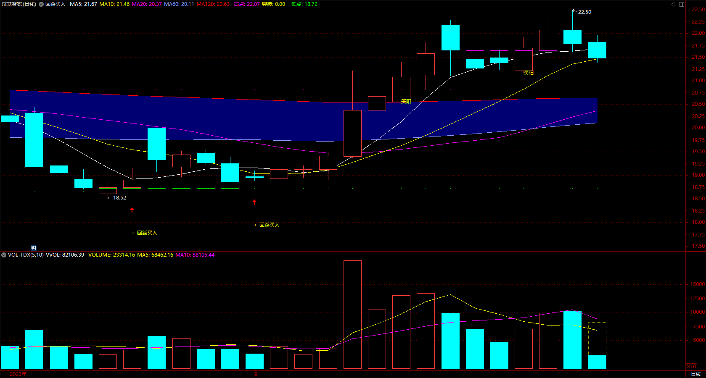Screen dimensions: 706x378
Task: Click the MA20: 20.37 label
Action: point(147,4)
